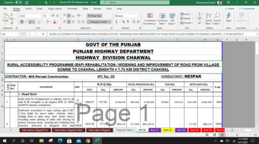Screen dimensions: 259x144
Task: Click the Percent Style icon
Action: [x=123, y=22]
